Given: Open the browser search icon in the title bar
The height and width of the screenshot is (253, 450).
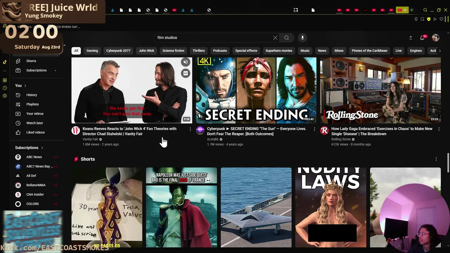Looking at the screenshot, I should (425, 10).
